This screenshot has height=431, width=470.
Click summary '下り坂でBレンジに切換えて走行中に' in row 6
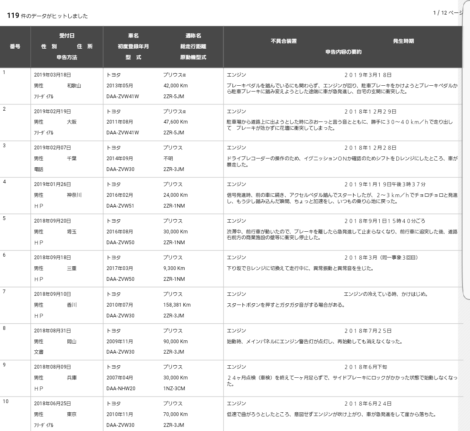(x=268, y=268)
